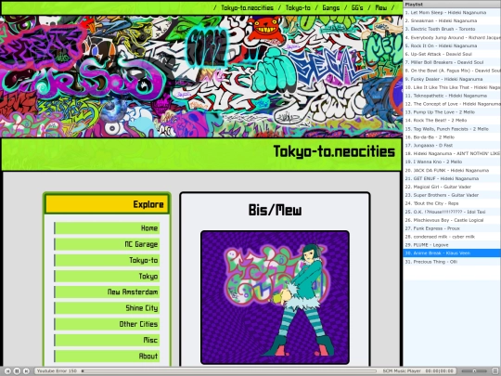Open Shine City from the Explore list

tap(107, 308)
